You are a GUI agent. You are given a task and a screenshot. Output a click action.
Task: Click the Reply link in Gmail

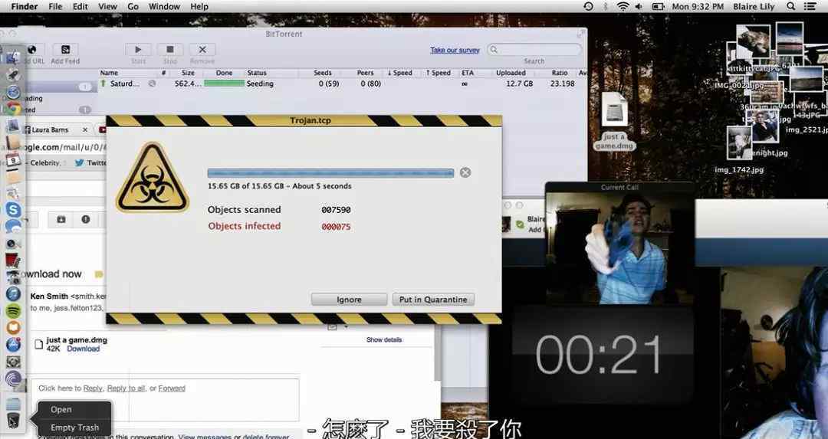[93, 388]
